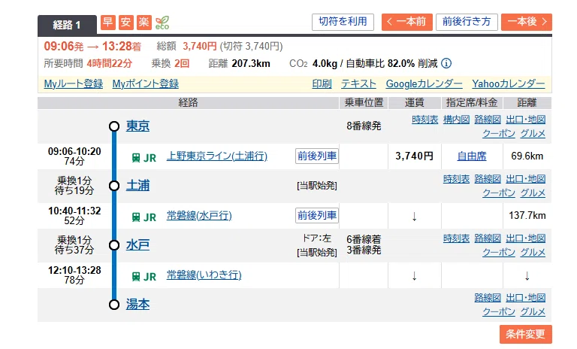577x349 pixels.
Task: Open クーポン for 東京 station
Action: (499, 133)
